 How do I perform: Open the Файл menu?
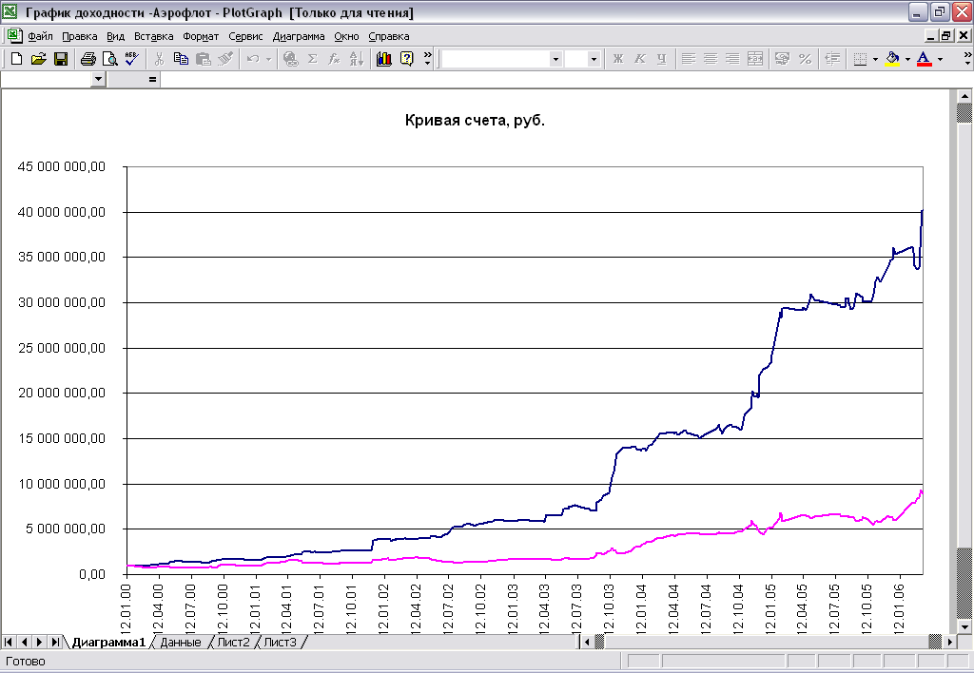[x=40, y=36]
